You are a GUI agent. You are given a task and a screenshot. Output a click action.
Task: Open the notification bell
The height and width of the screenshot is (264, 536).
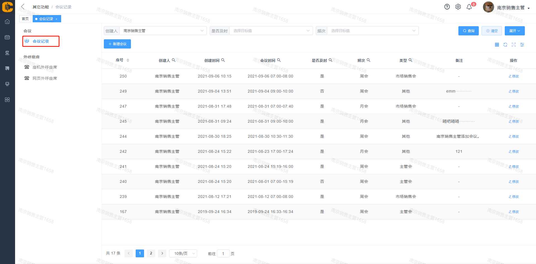pos(469,7)
